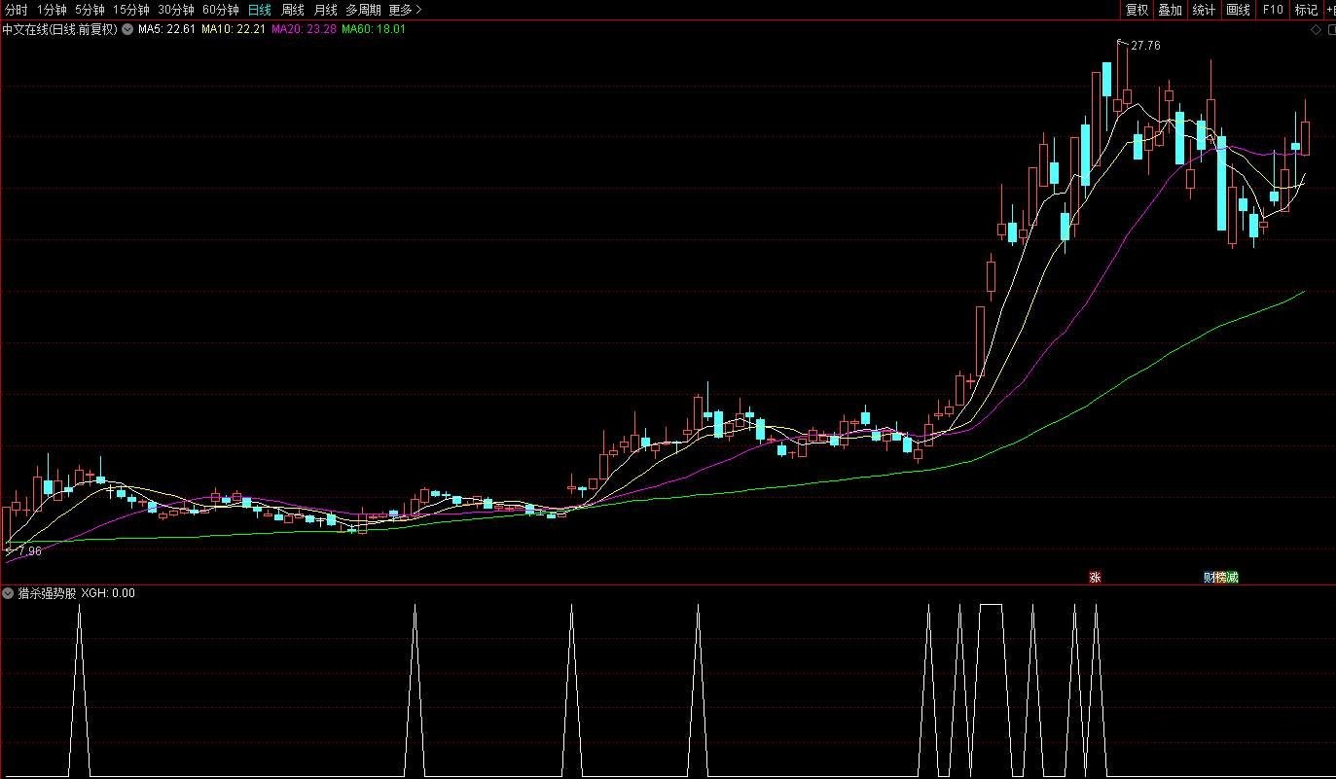Click the MA5: 22.61 value
The width and height of the screenshot is (1336, 779).
pyautogui.click(x=167, y=29)
